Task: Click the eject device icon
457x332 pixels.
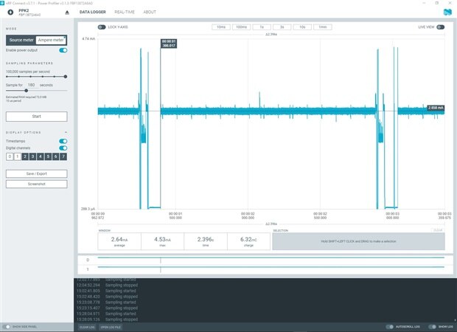Action: point(67,13)
